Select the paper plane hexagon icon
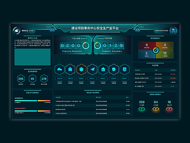Screen dimensions: 190x143 tap(92, 69)
